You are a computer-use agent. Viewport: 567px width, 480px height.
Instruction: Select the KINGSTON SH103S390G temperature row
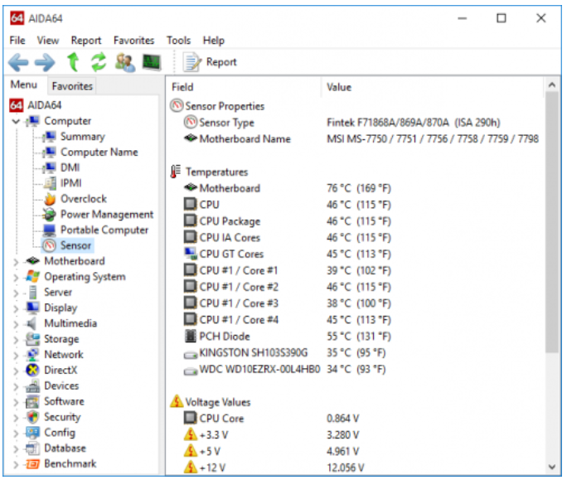pos(356,352)
